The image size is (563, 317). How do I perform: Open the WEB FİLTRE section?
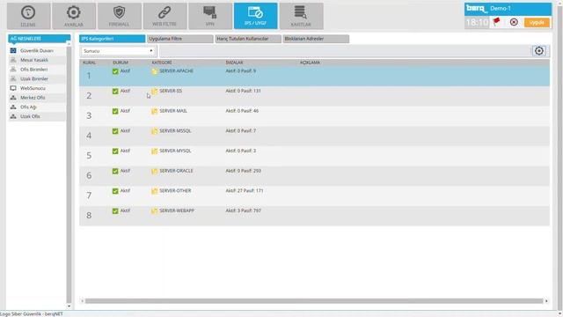pos(165,16)
